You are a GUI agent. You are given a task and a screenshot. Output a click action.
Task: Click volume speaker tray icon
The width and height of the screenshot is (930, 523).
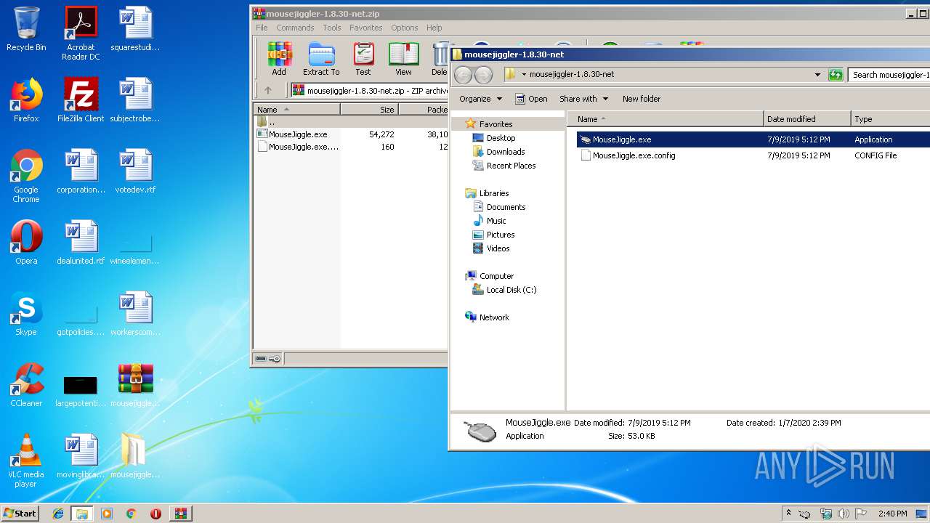point(844,514)
